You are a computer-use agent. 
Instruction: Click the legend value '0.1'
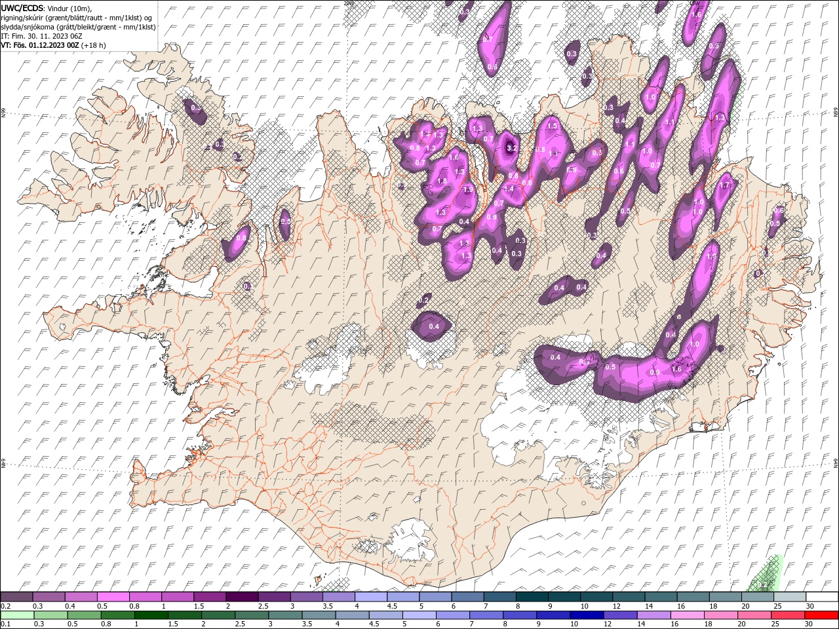(7, 624)
